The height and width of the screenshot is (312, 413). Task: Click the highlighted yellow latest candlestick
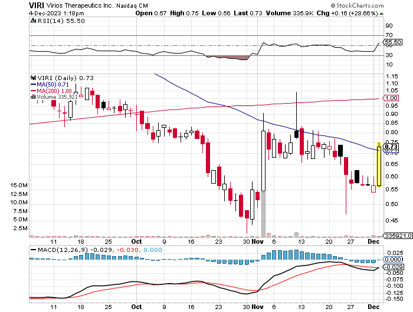point(379,165)
